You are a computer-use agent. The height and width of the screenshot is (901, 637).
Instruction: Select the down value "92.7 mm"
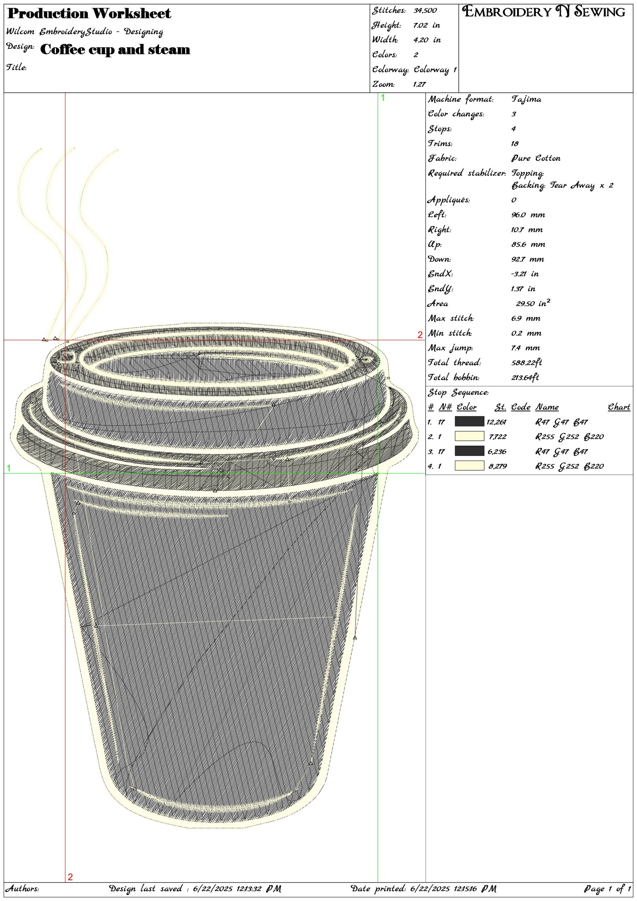pyautogui.click(x=528, y=259)
